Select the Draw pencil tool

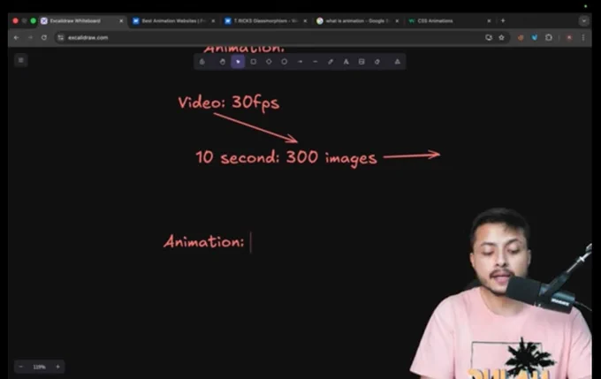click(331, 62)
